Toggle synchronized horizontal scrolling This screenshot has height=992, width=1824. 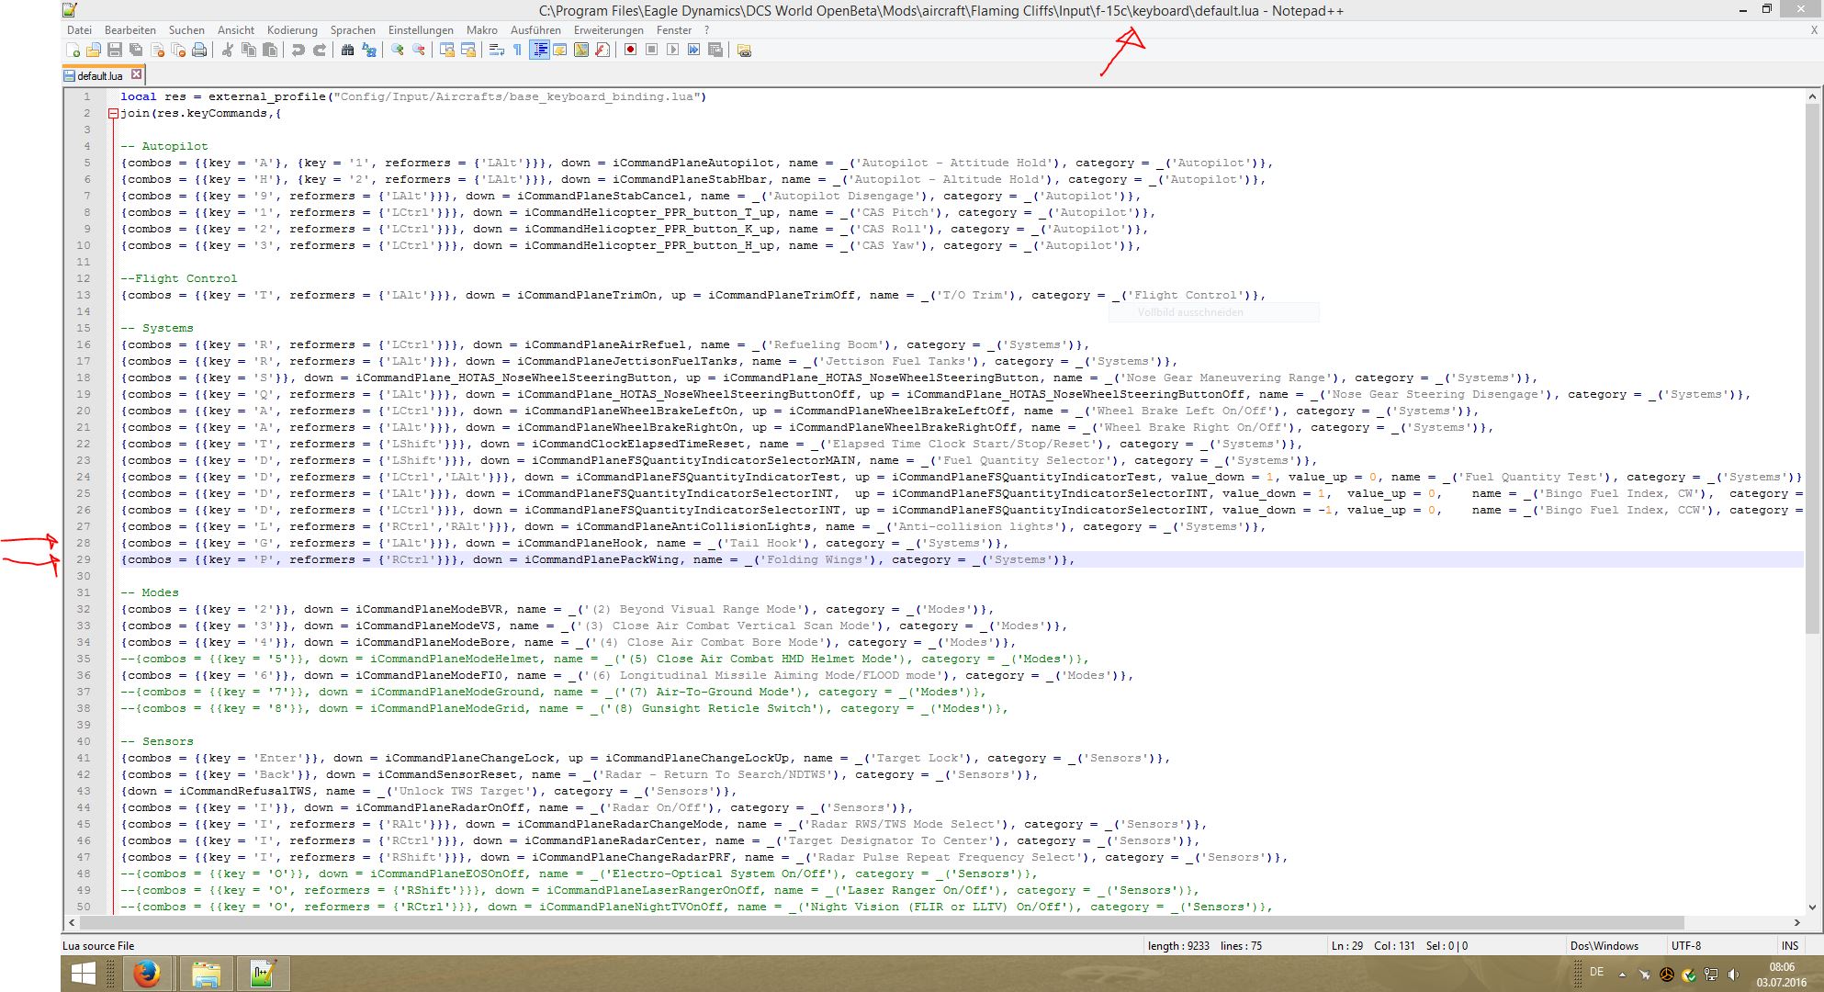click(x=468, y=51)
